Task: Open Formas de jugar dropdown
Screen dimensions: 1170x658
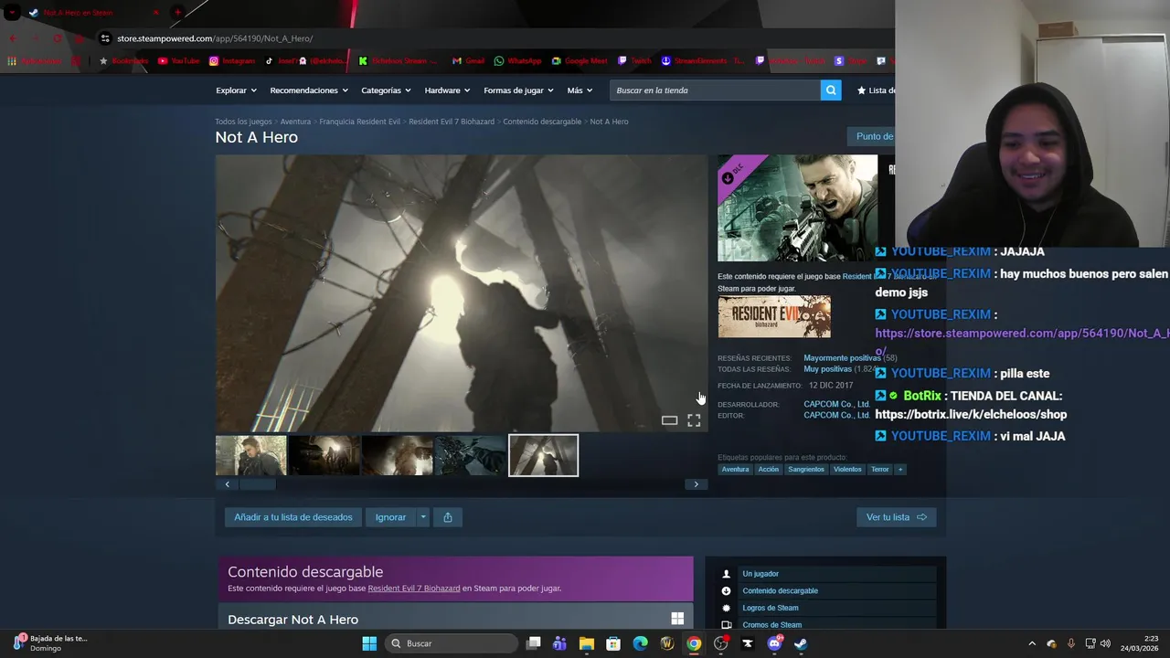Action: pyautogui.click(x=518, y=90)
